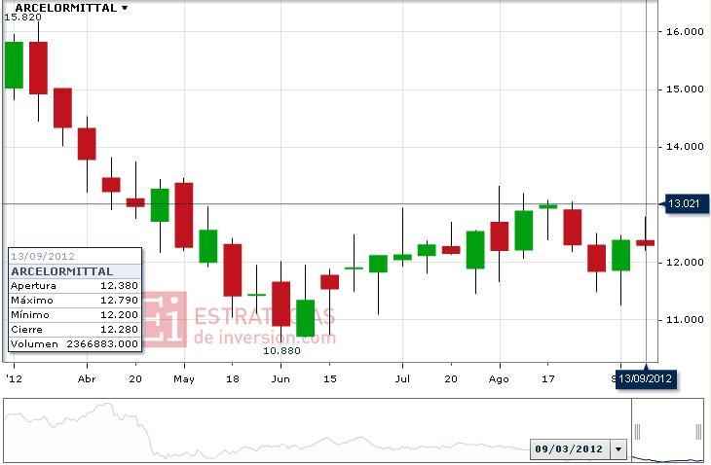This screenshot has height=465, width=711.
Task: Click the 14.000 price axis label
Action: tap(685, 147)
